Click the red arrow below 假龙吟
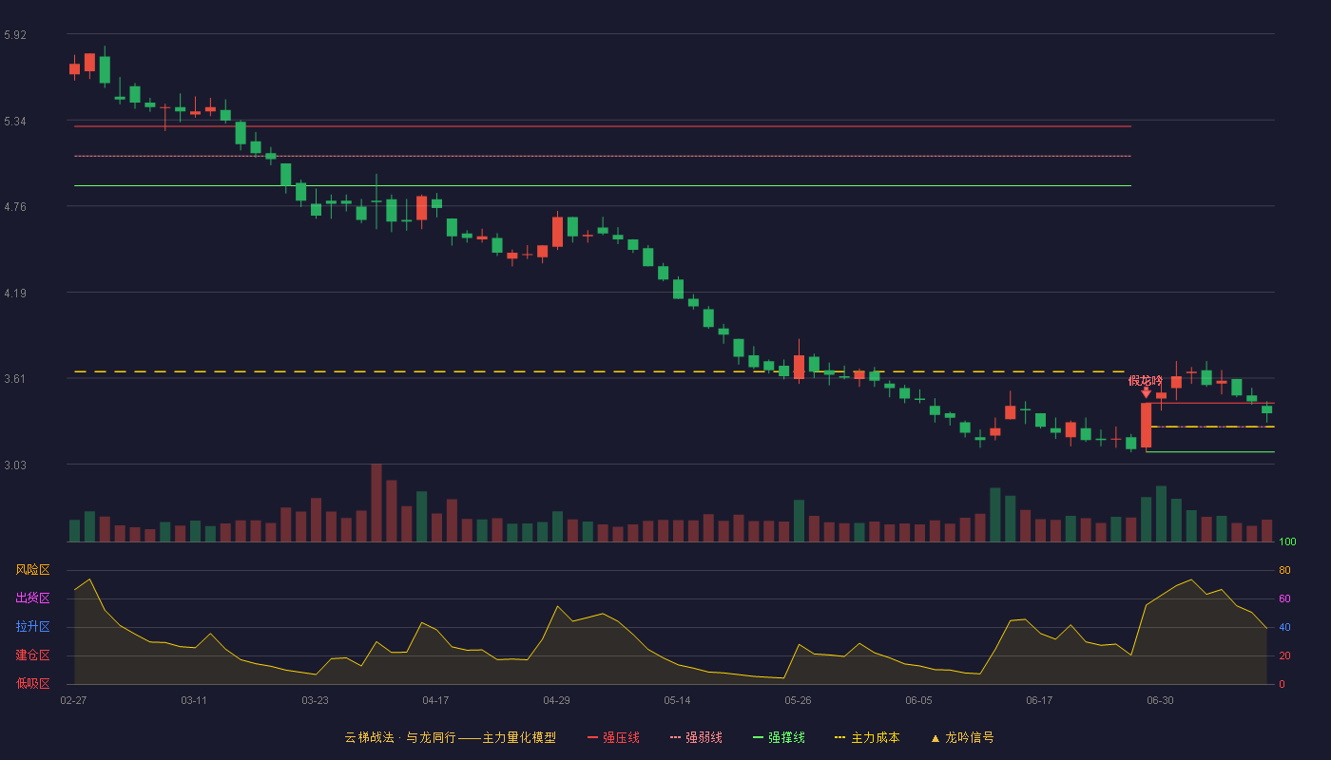The height and width of the screenshot is (760, 1331). [x=1146, y=392]
